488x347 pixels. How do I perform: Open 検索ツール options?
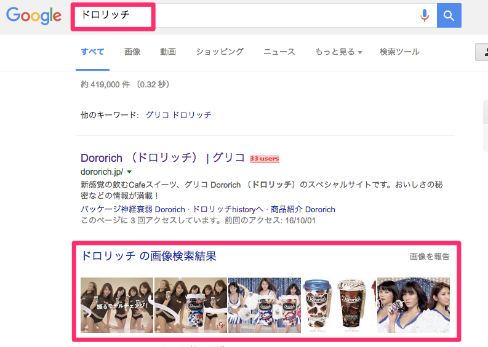pos(399,52)
